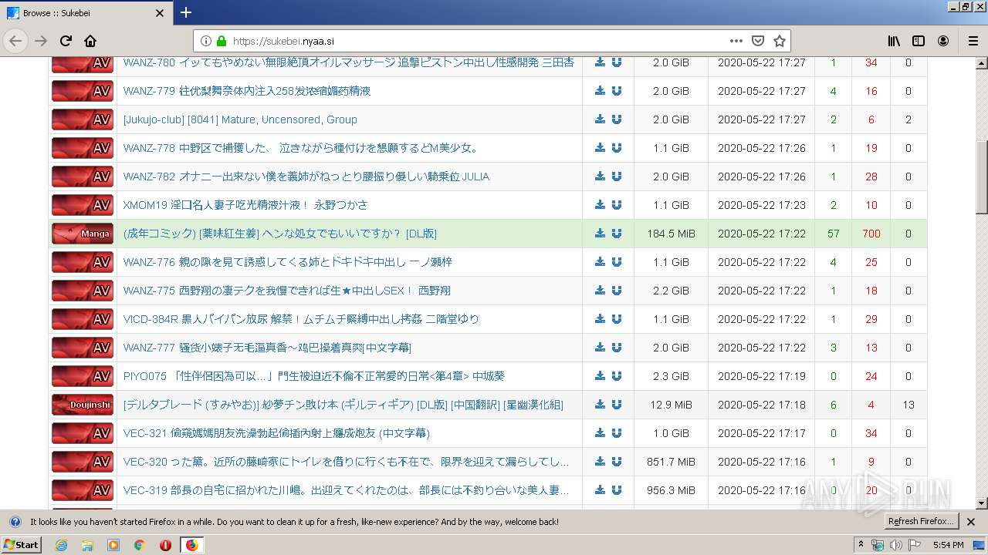
Task: Show hidden system tray icons
Action: click(861, 545)
